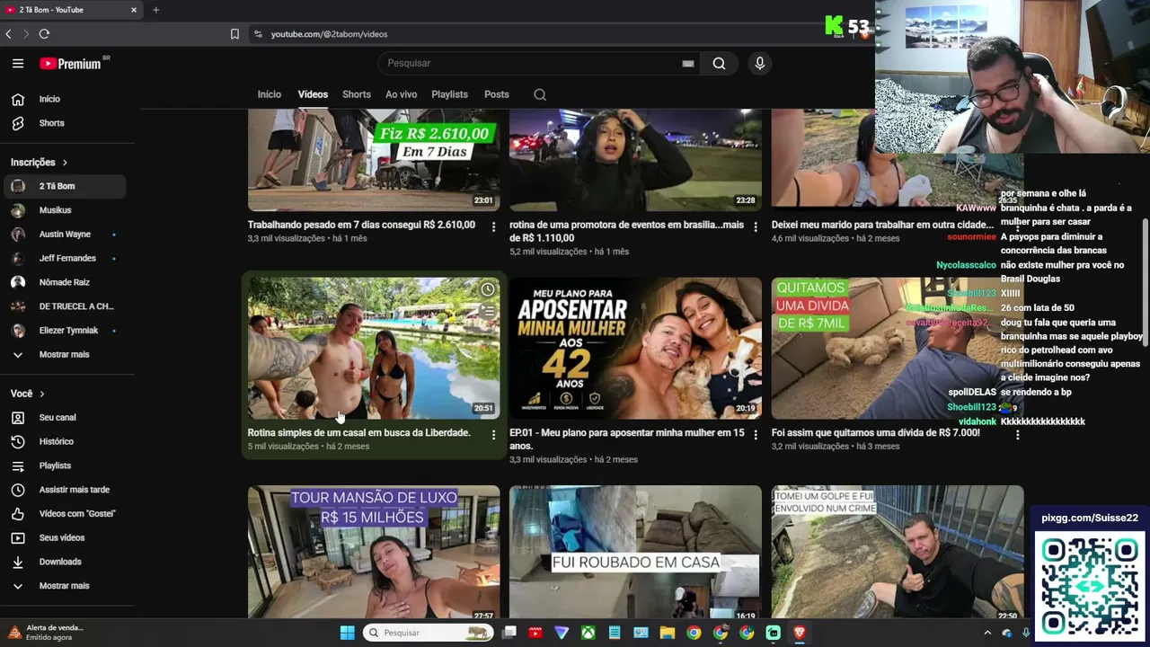
Task: Select the channel Vídeos tab
Action: (x=313, y=94)
